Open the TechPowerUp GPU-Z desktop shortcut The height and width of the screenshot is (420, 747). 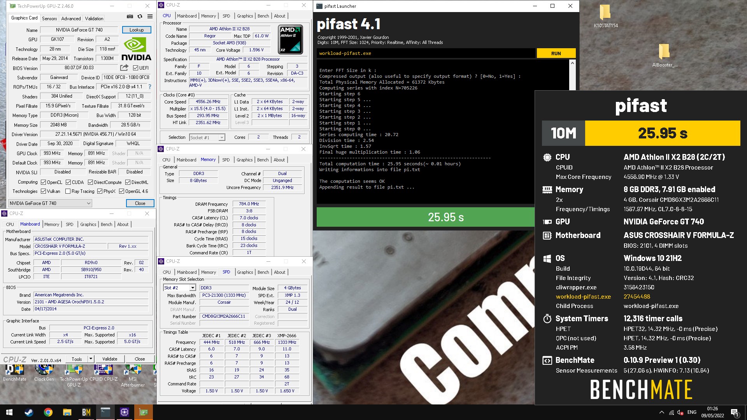click(74, 376)
